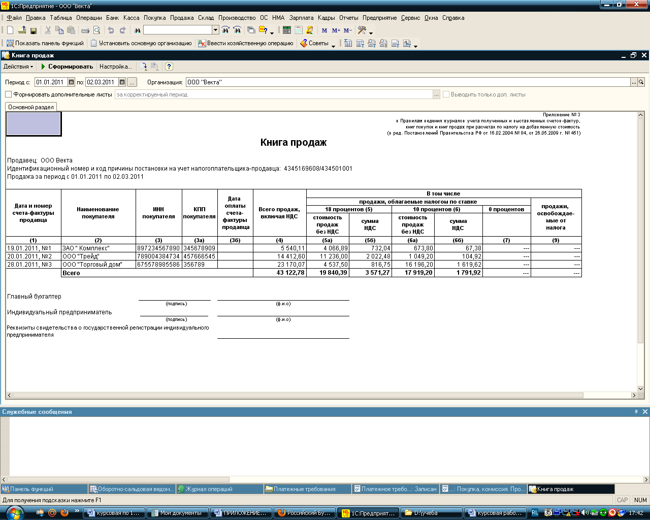Click the Find (binoculars) icon

(x=137, y=30)
